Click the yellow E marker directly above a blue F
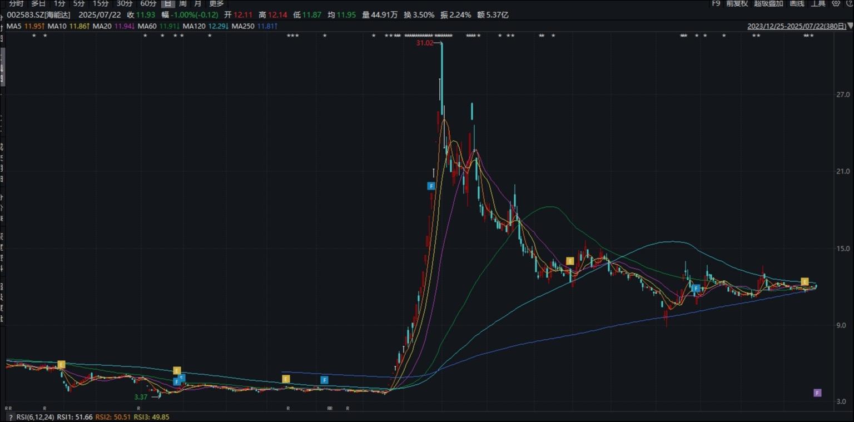This screenshot has height=422, width=854. tap(177, 370)
